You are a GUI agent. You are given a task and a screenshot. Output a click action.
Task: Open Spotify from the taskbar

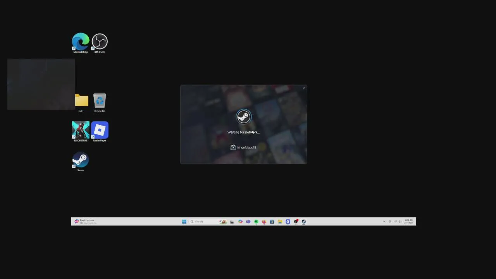[256, 222]
